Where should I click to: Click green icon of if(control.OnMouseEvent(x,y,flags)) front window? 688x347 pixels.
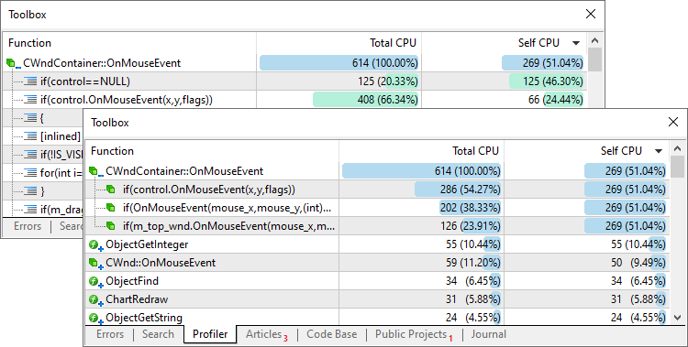pyautogui.click(x=111, y=190)
